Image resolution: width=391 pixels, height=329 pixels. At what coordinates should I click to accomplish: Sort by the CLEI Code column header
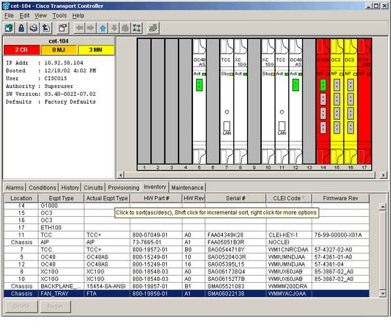pos(289,199)
